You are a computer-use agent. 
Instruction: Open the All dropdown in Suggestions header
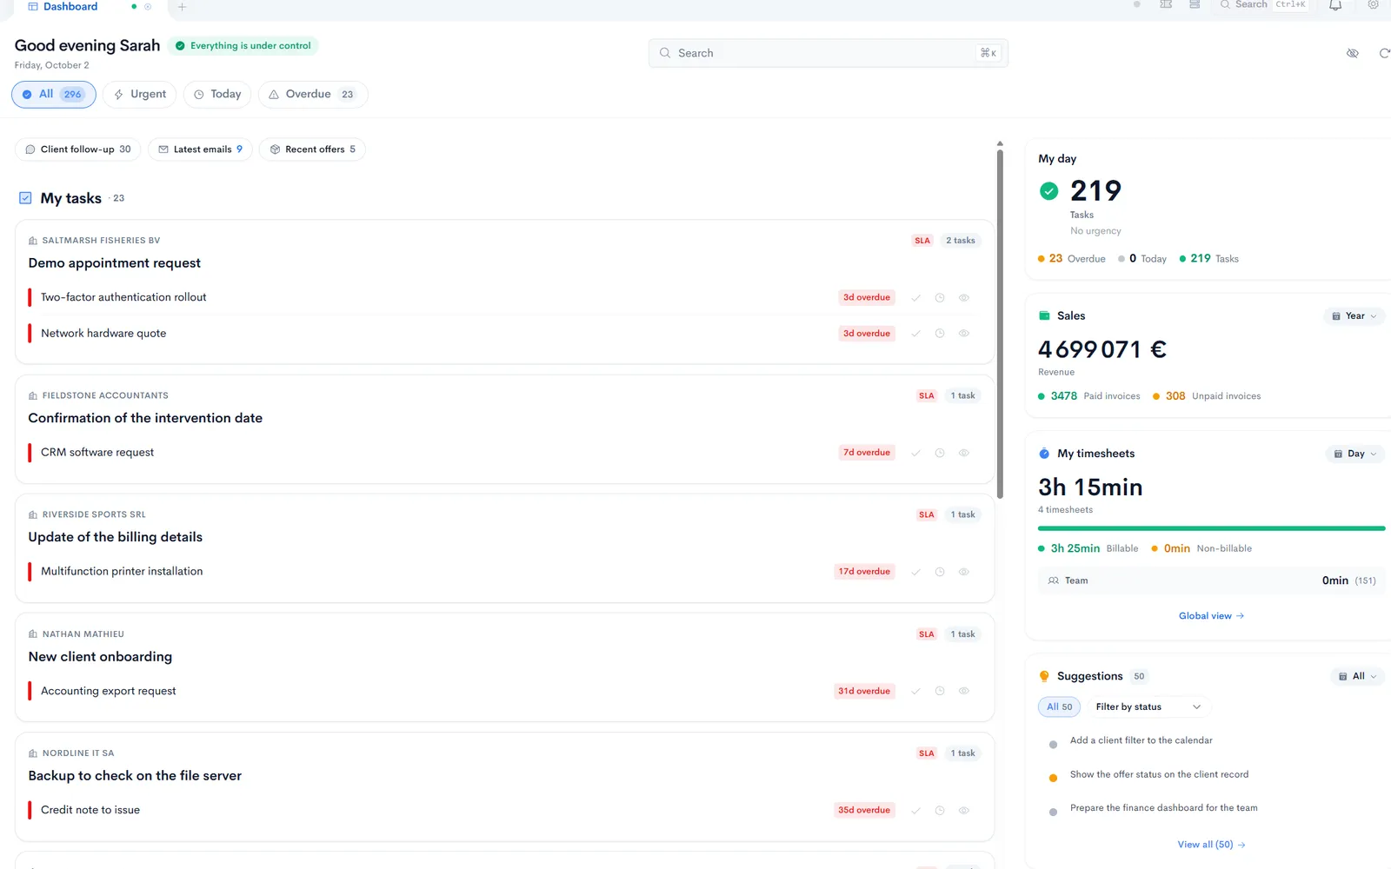pos(1358,676)
